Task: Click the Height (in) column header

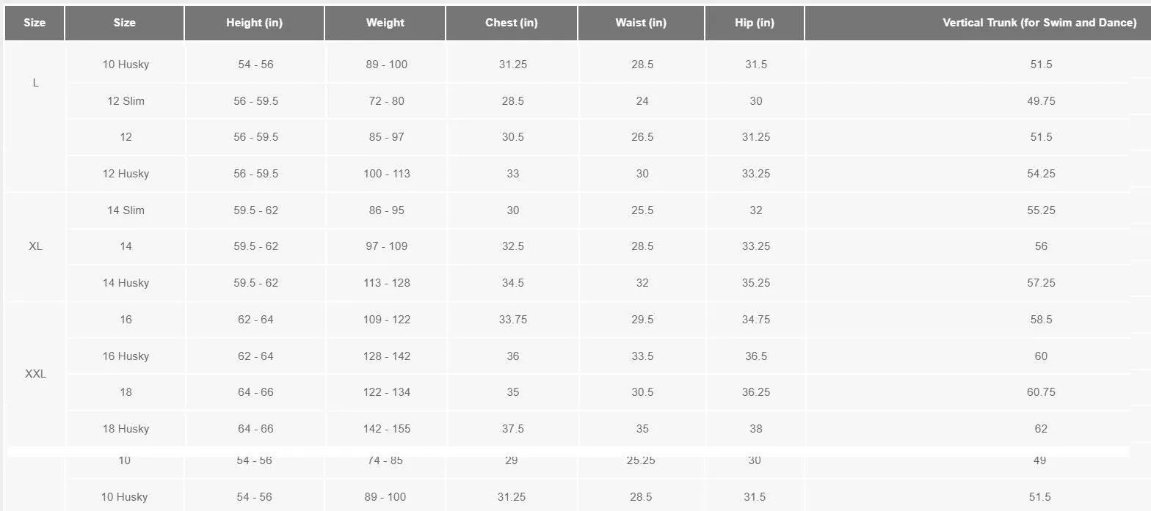Action: pos(254,23)
